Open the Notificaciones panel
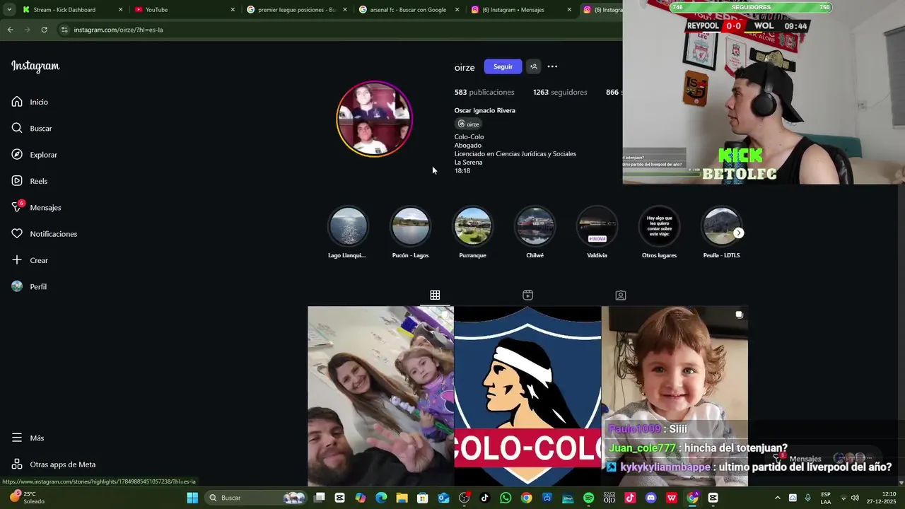This screenshot has height=509, width=905. (x=44, y=234)
